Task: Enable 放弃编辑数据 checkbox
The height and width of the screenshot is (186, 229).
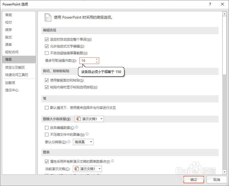Action: pos(47,128)
